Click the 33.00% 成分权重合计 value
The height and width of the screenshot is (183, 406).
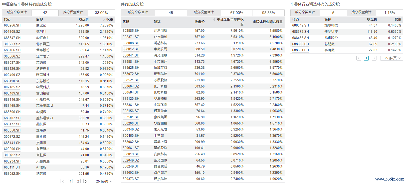click(101, 13)
